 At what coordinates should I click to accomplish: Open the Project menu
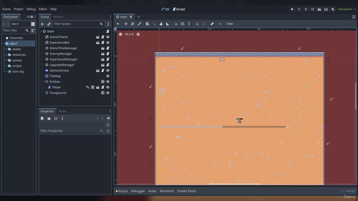[x=18, y=9]
